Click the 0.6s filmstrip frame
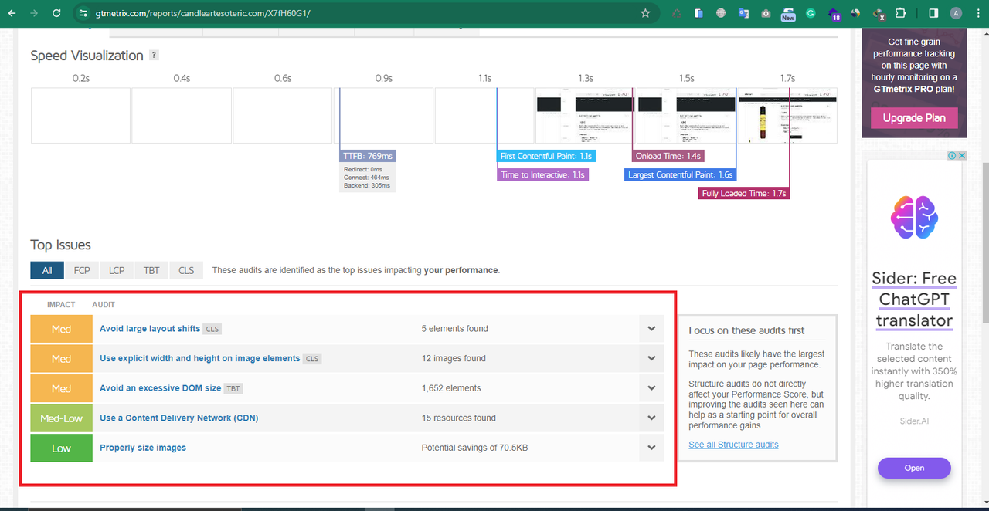This screenshot has height=511, width=989. click(x=283, y=115)
